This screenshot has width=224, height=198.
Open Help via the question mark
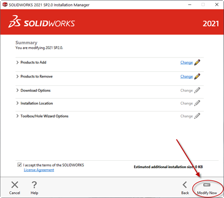35,188
